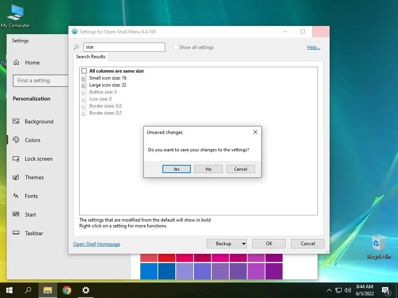Open the taskbar clock showing 8:44 AM
The image size is (398, 298).
[x=365, y=290]
